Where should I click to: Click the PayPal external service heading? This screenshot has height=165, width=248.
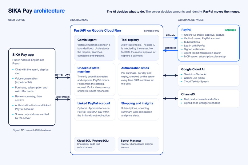pos(186,30)
